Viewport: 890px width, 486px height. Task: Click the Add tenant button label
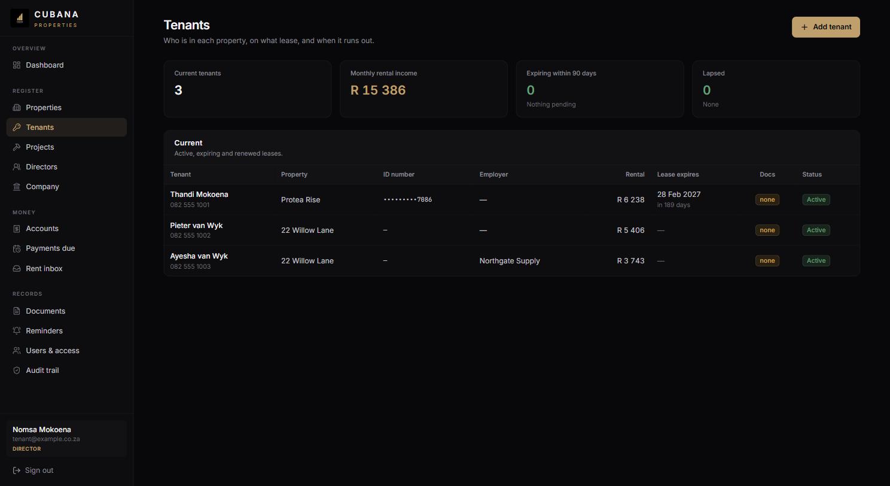[x=832, y=27]
